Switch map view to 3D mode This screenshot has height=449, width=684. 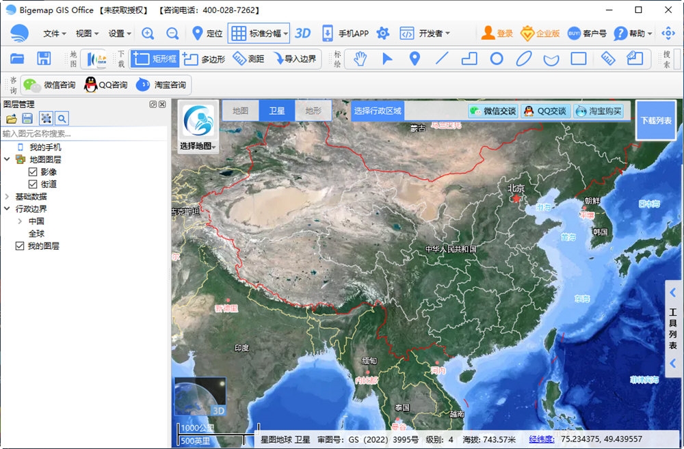point(304,33)
